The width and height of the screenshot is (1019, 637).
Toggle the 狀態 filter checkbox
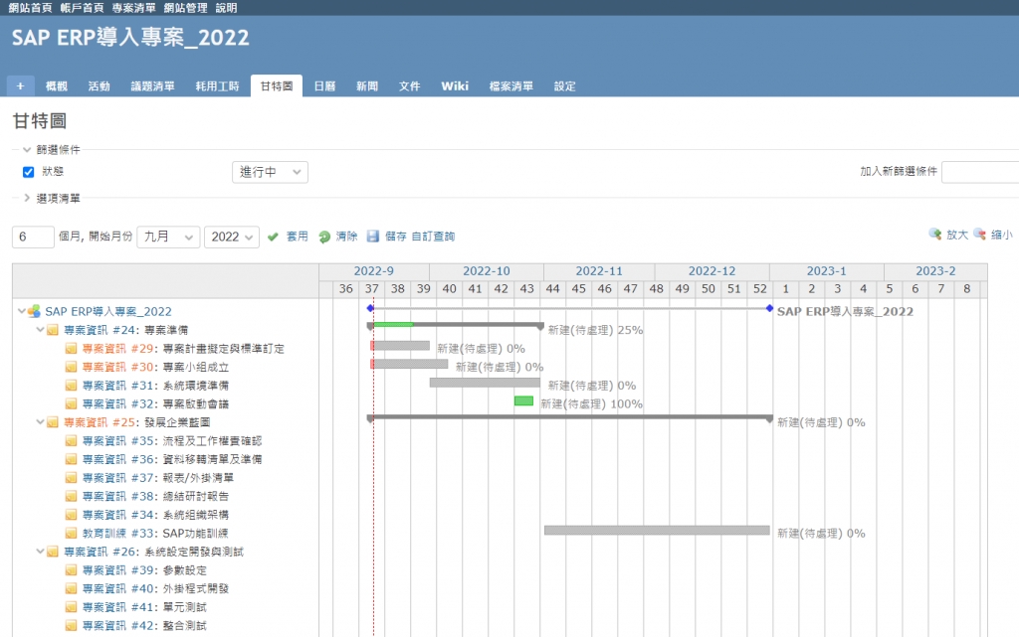29,172
